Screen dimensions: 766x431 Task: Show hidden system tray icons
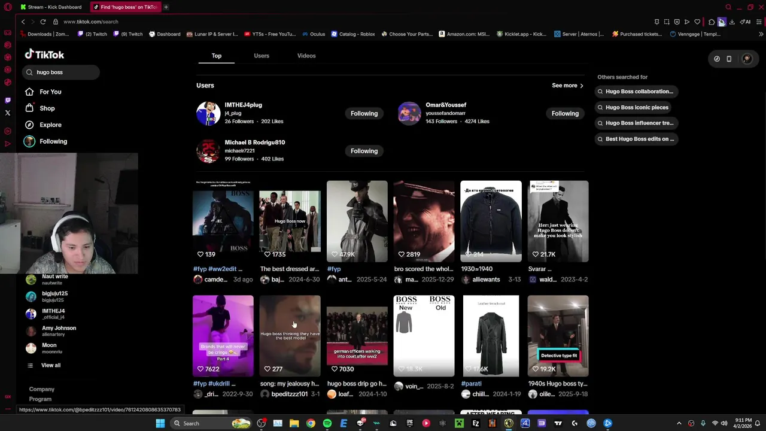(679, 423)
